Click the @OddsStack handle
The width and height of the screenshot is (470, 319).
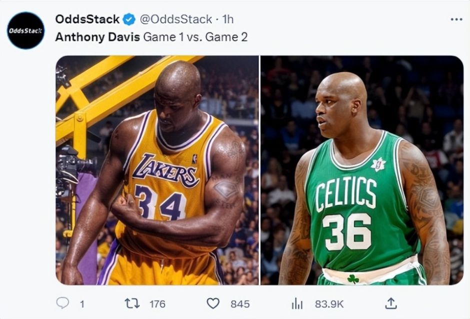[175, 19]
